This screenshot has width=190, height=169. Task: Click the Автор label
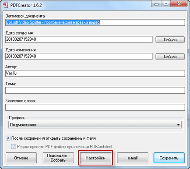(11, 67)
